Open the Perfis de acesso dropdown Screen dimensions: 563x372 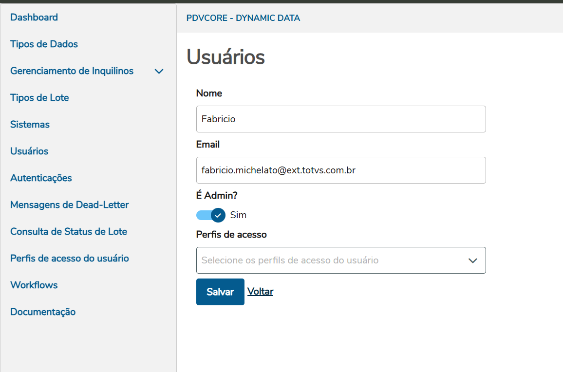coord(331,260)
